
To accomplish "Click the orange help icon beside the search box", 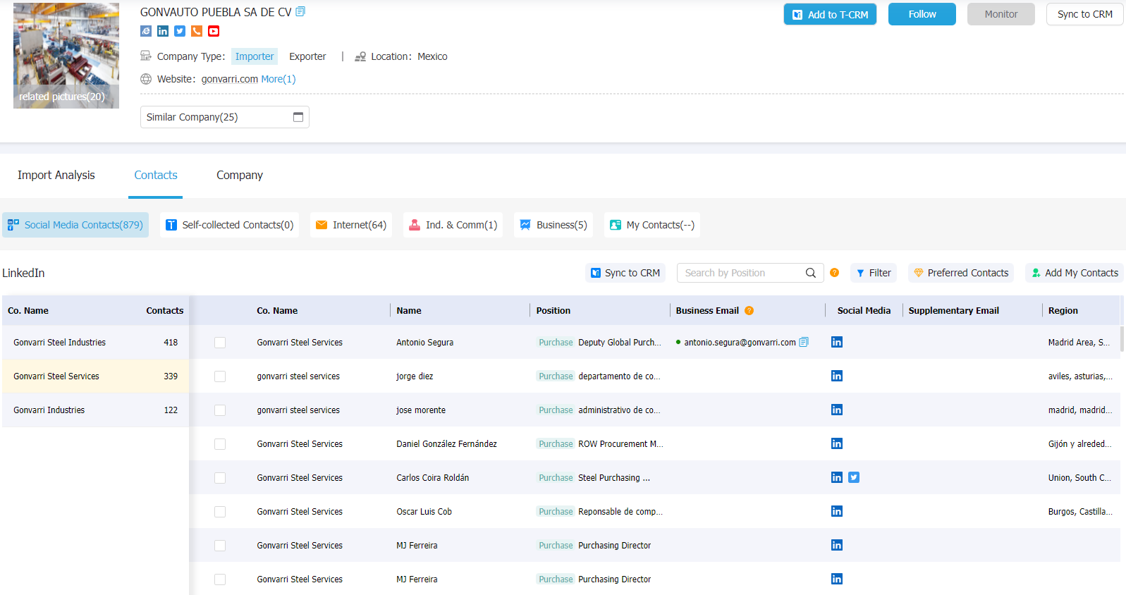I will coord(834,273).
